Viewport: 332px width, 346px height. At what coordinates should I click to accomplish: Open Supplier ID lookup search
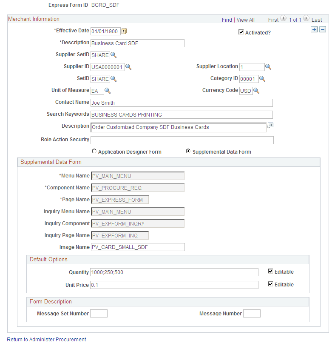click(x=128, y=67)
